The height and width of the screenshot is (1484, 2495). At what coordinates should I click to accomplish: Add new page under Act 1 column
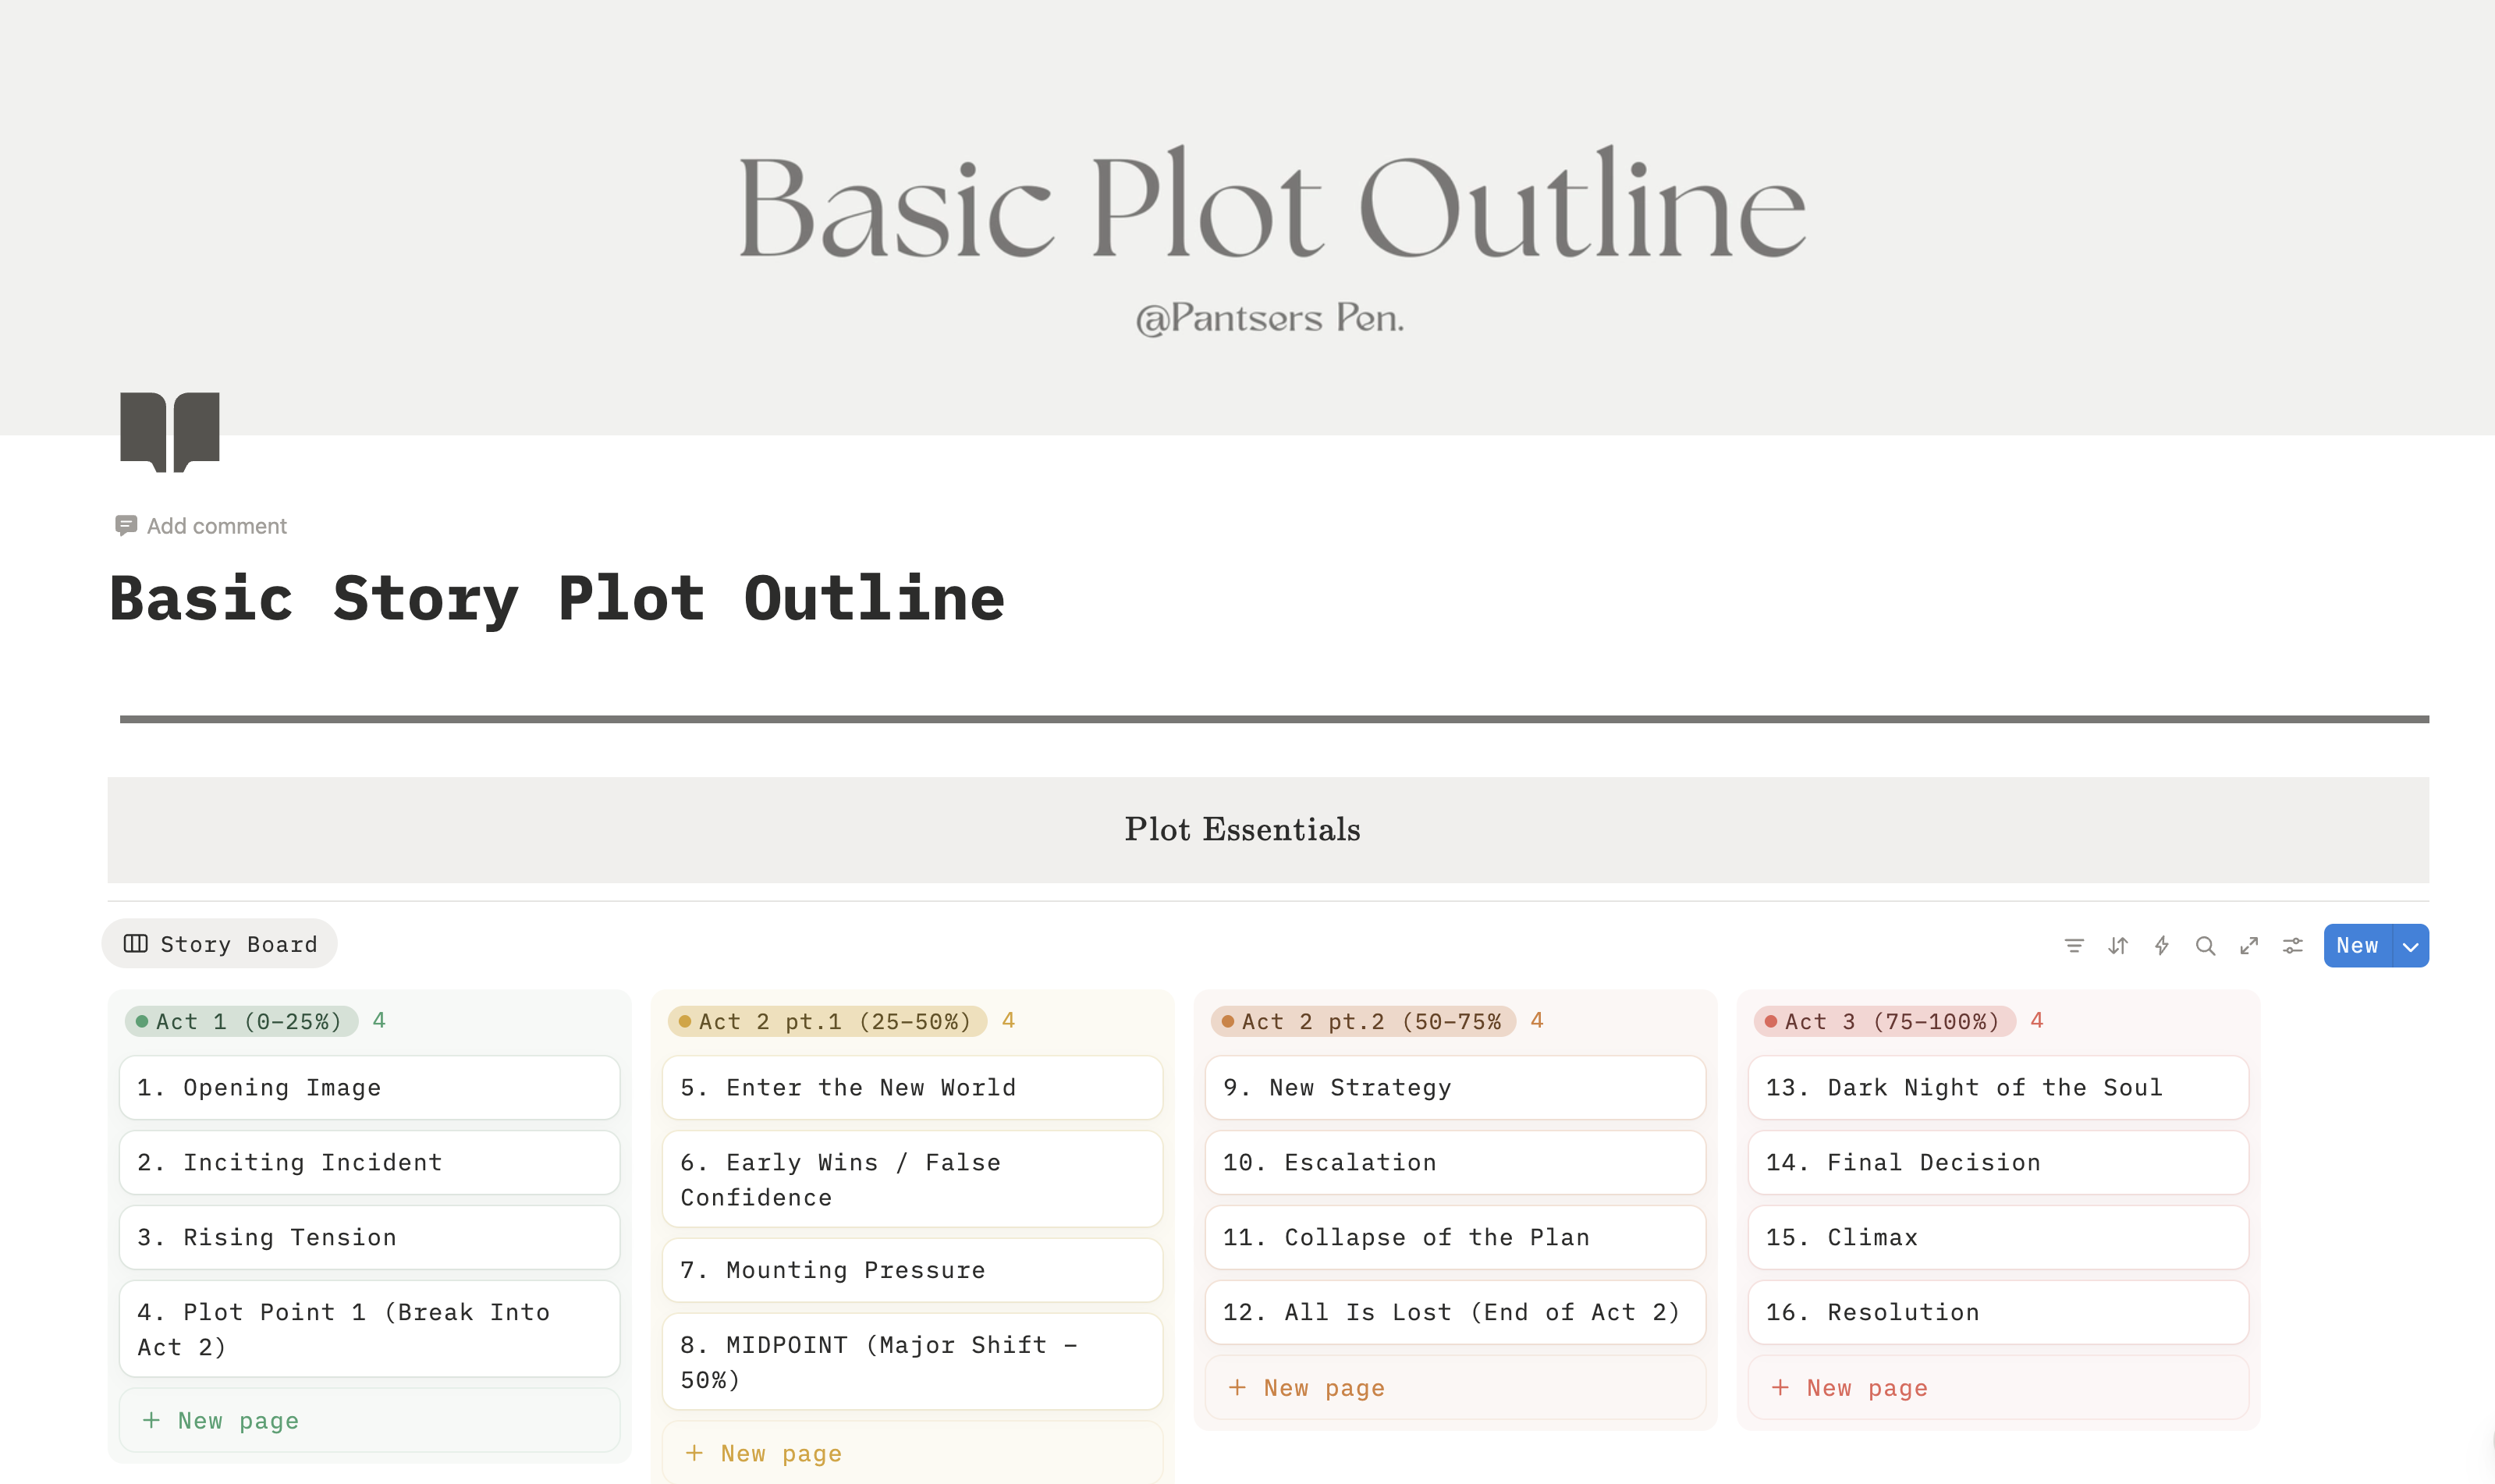[x=238, y=1420]
